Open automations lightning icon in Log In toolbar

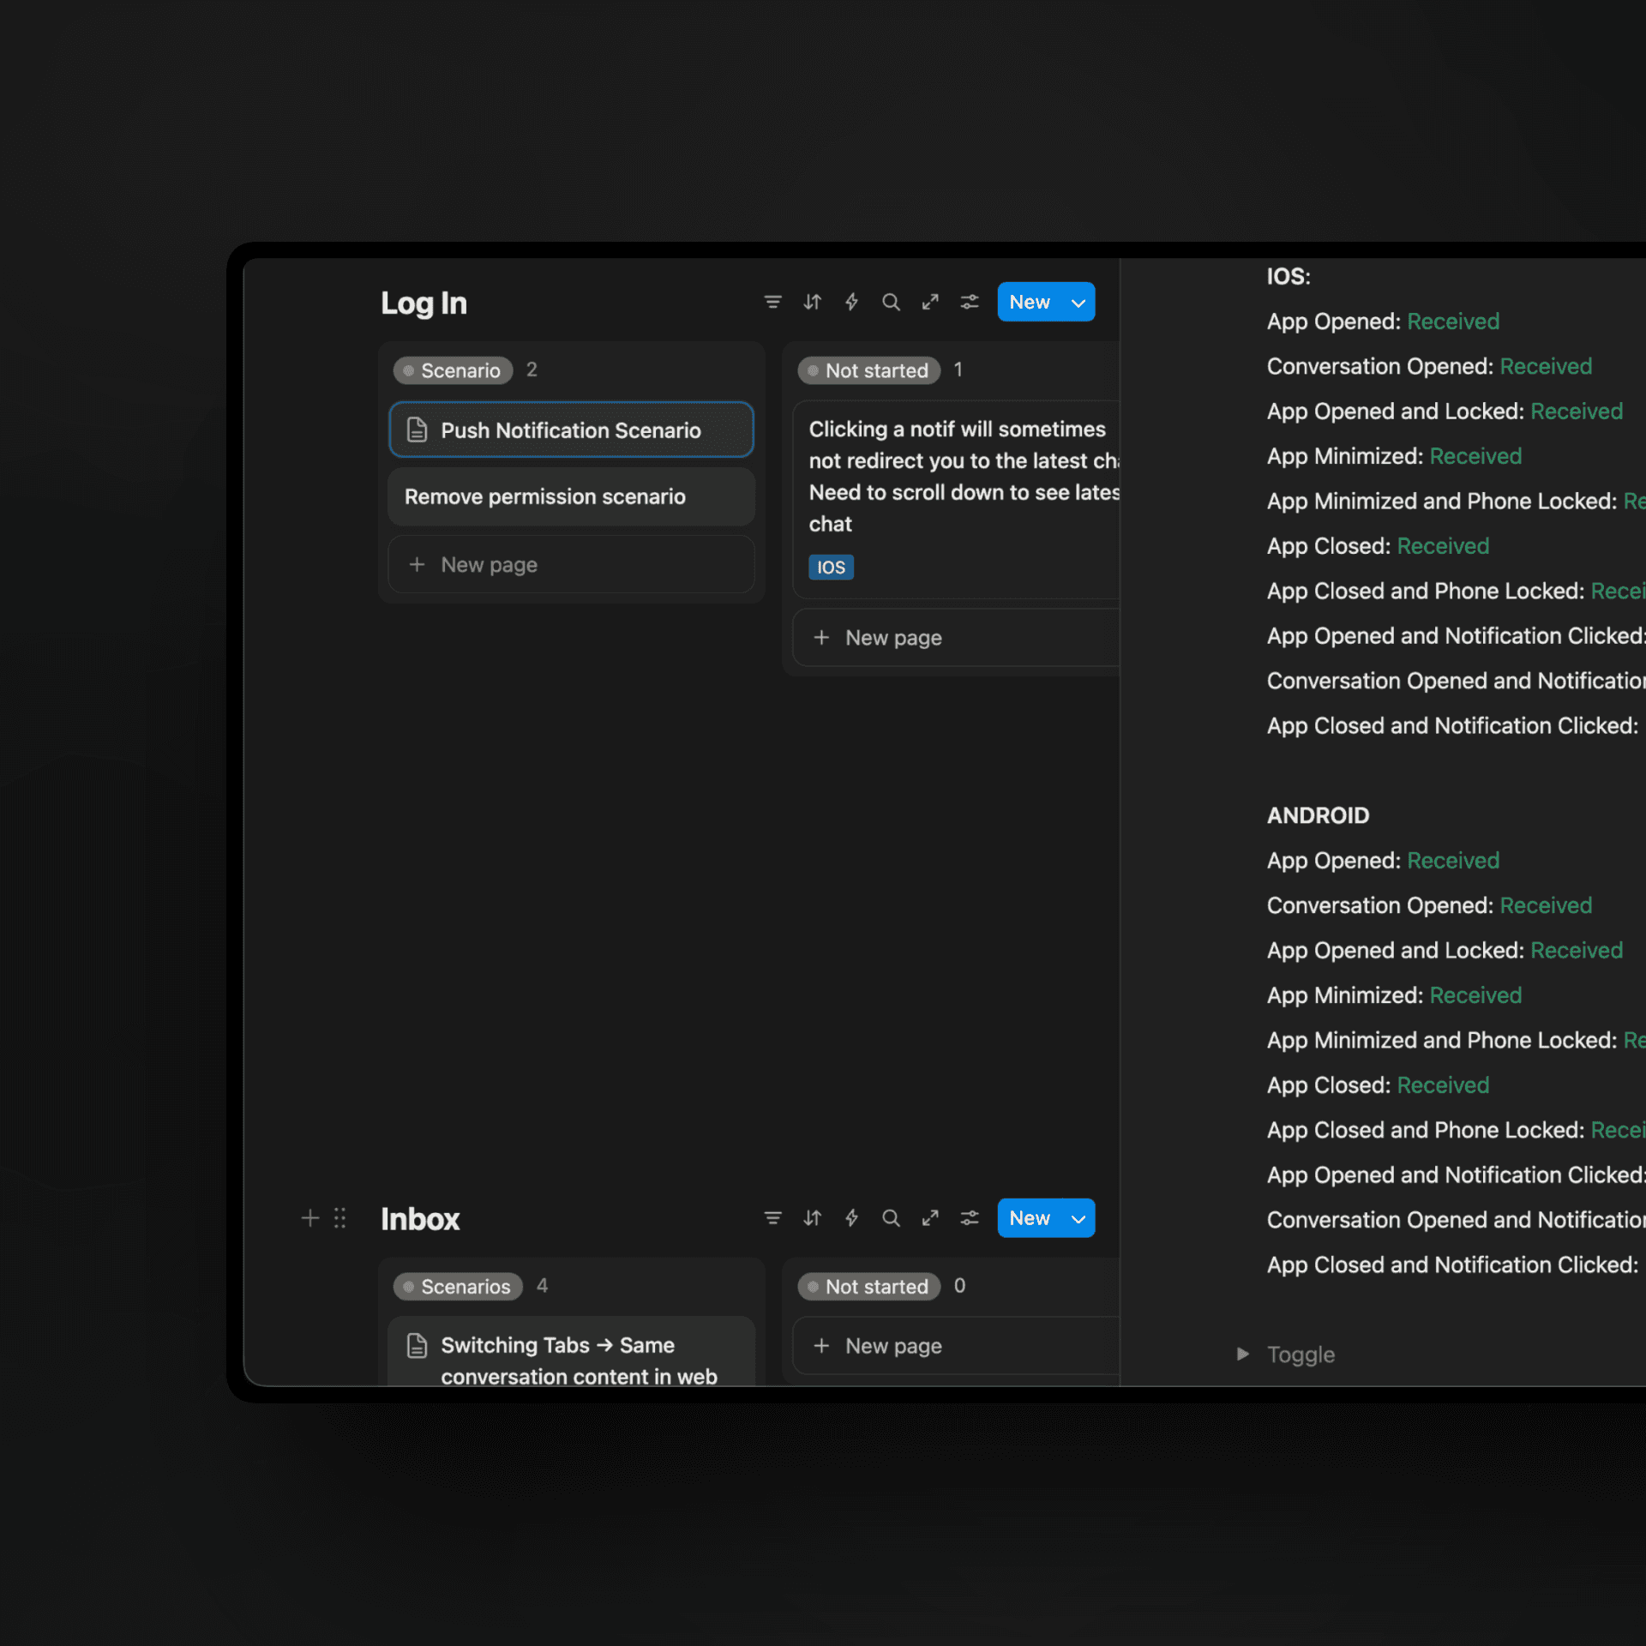[851, 302]
